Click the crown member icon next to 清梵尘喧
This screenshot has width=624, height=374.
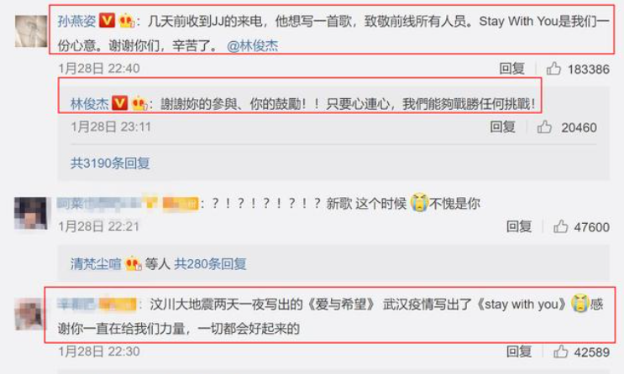click(134, 263)
